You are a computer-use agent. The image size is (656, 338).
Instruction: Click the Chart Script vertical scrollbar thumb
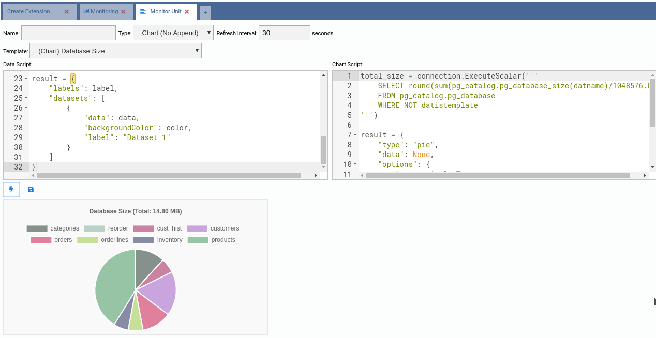tap(652, 102)
